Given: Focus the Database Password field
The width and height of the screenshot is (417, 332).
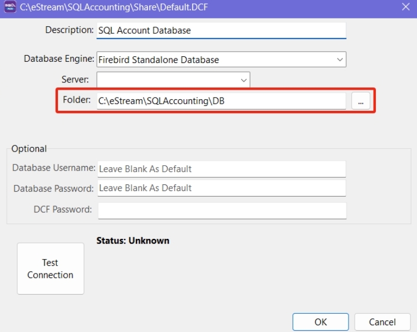Looking at the screenshot, I should pos(221,188).
